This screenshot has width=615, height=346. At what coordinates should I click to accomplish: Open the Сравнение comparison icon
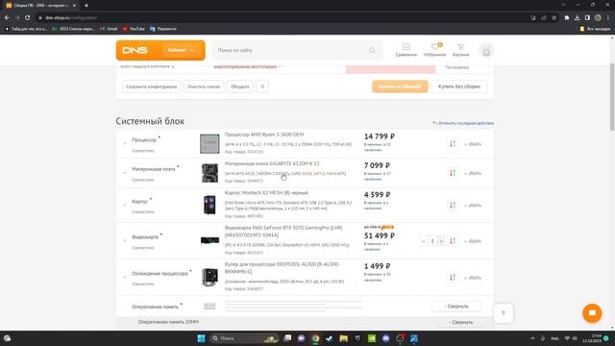[x=406, y=50]
